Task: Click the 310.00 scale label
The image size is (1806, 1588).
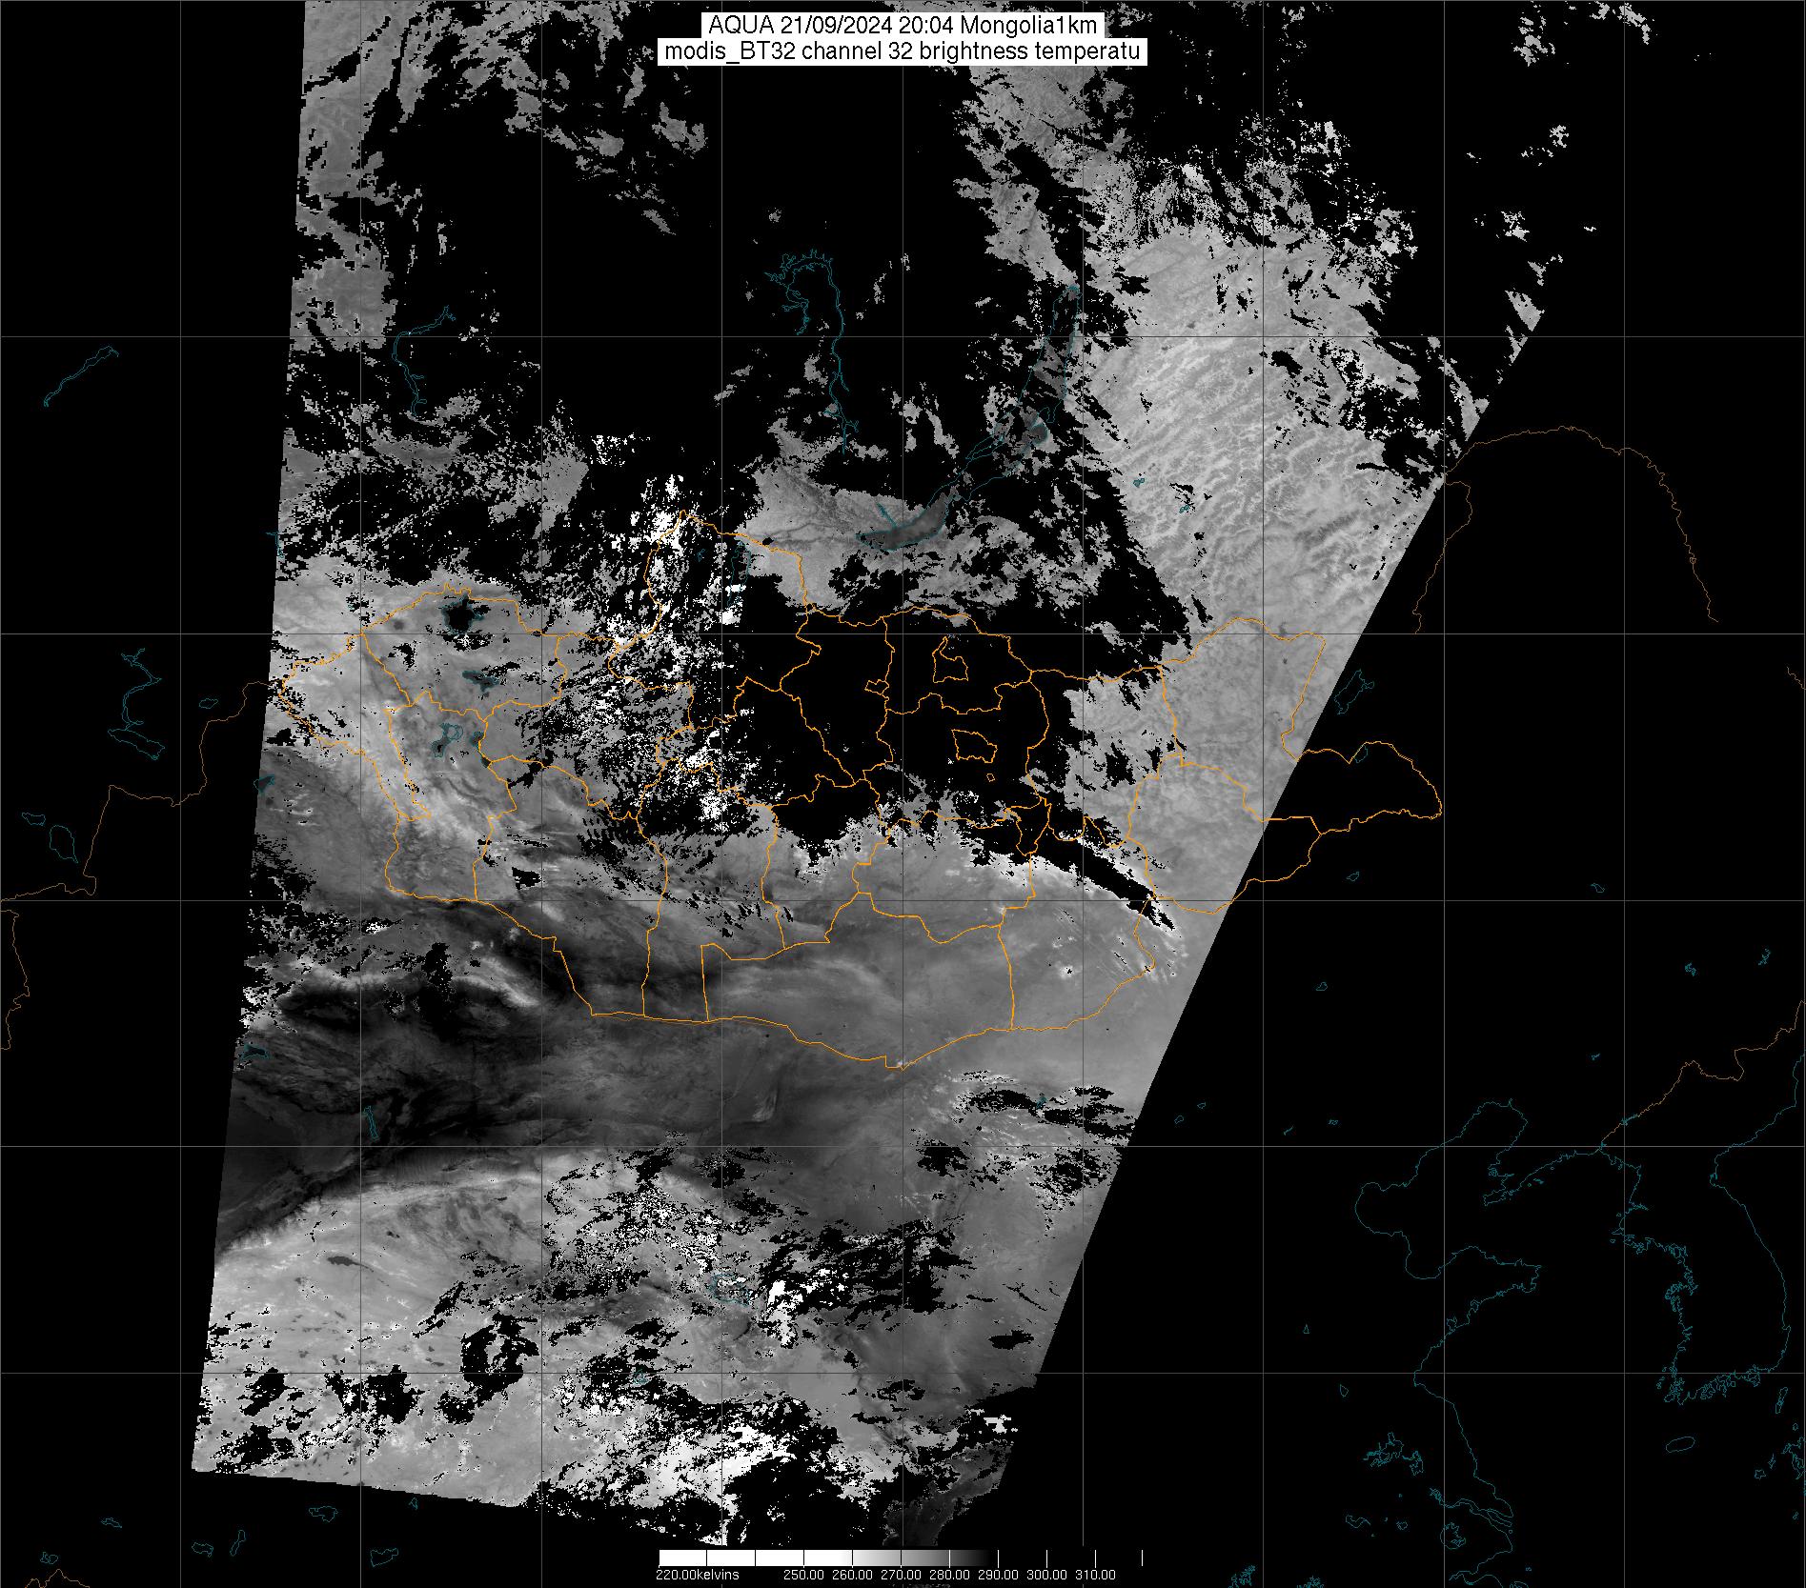Action: click(1097, 1575)
